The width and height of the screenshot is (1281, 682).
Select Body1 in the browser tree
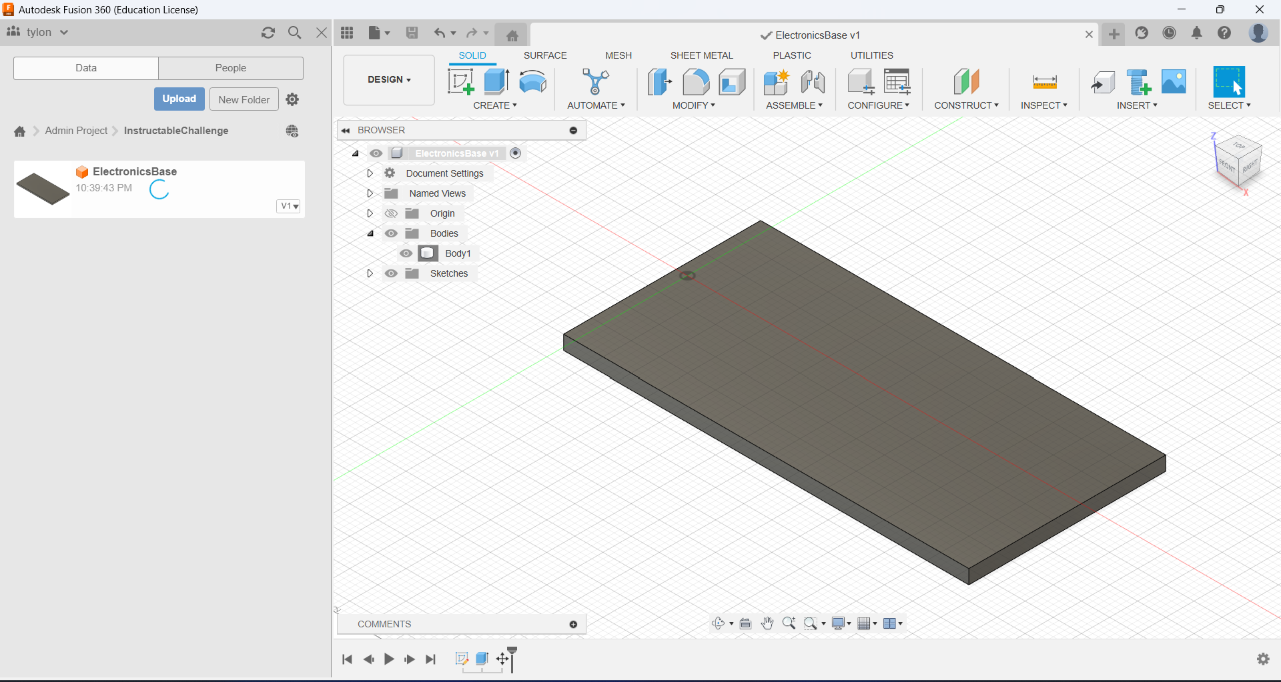point(458,253)
